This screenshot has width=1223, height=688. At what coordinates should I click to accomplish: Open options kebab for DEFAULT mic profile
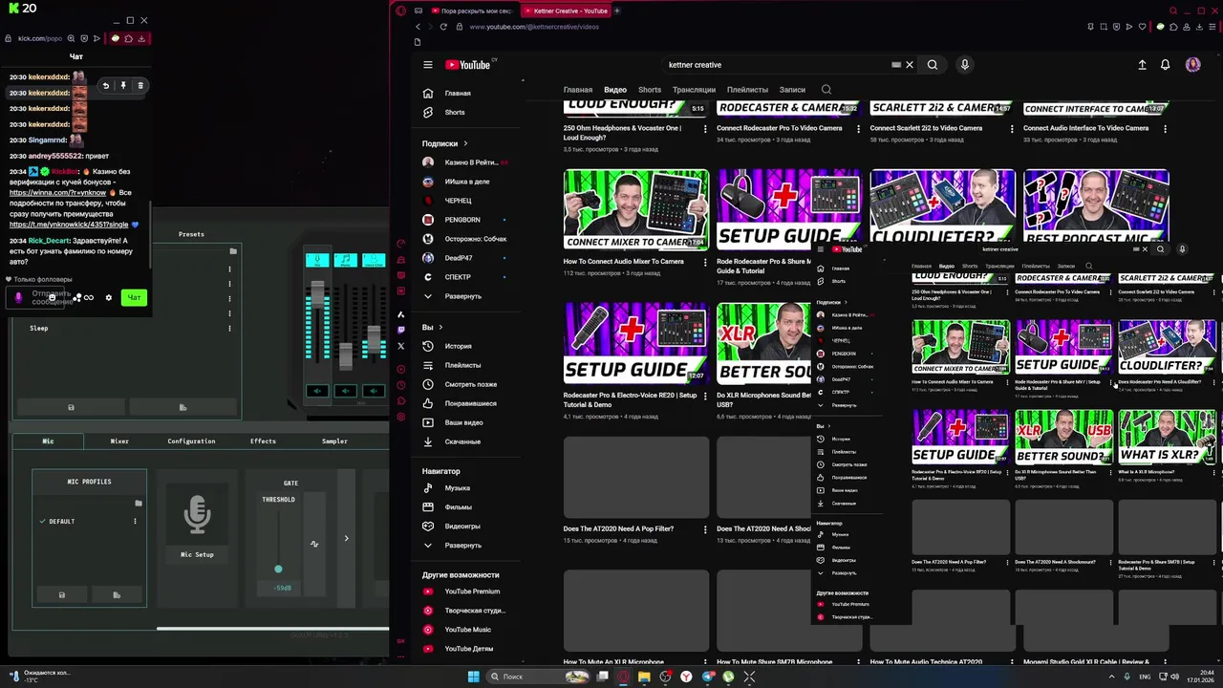tap(135, 522)
